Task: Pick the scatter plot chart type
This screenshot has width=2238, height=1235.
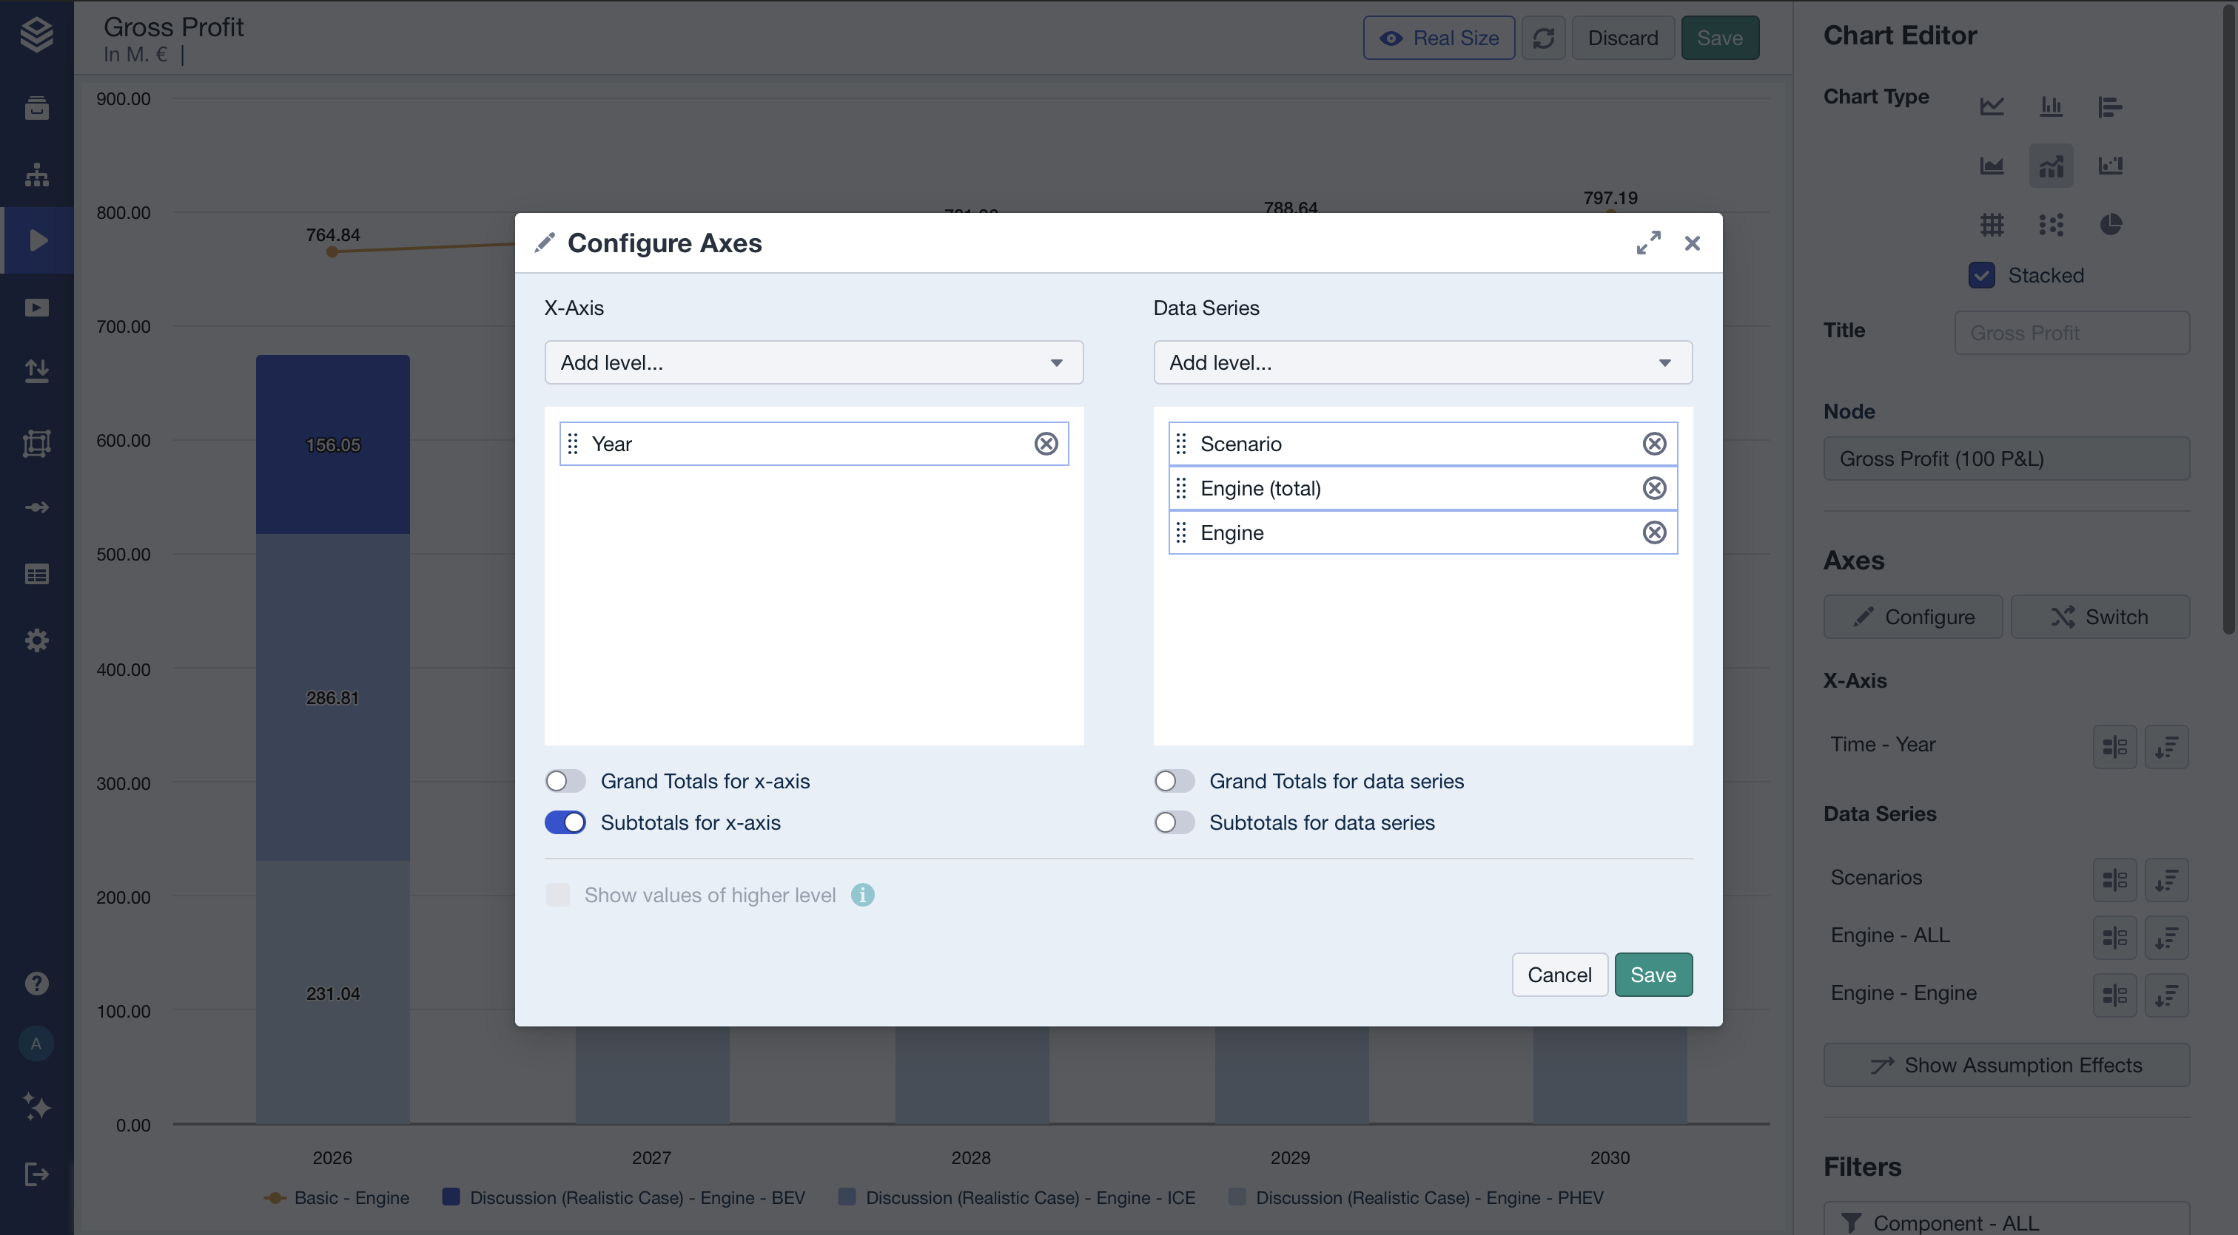Action: (2051, 225)
